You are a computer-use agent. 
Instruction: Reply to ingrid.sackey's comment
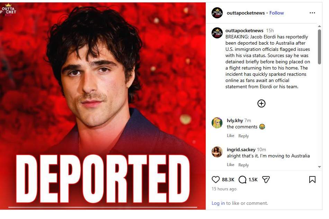coord(243,165)
